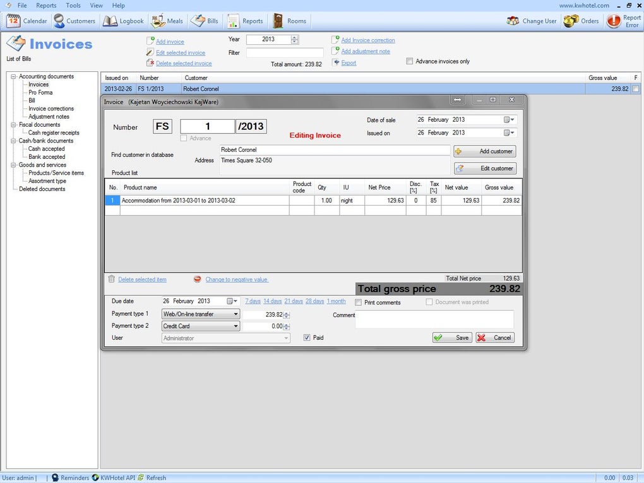Click the Filter input field
This screenshot has width=644, height=483.
coord(285,52)
